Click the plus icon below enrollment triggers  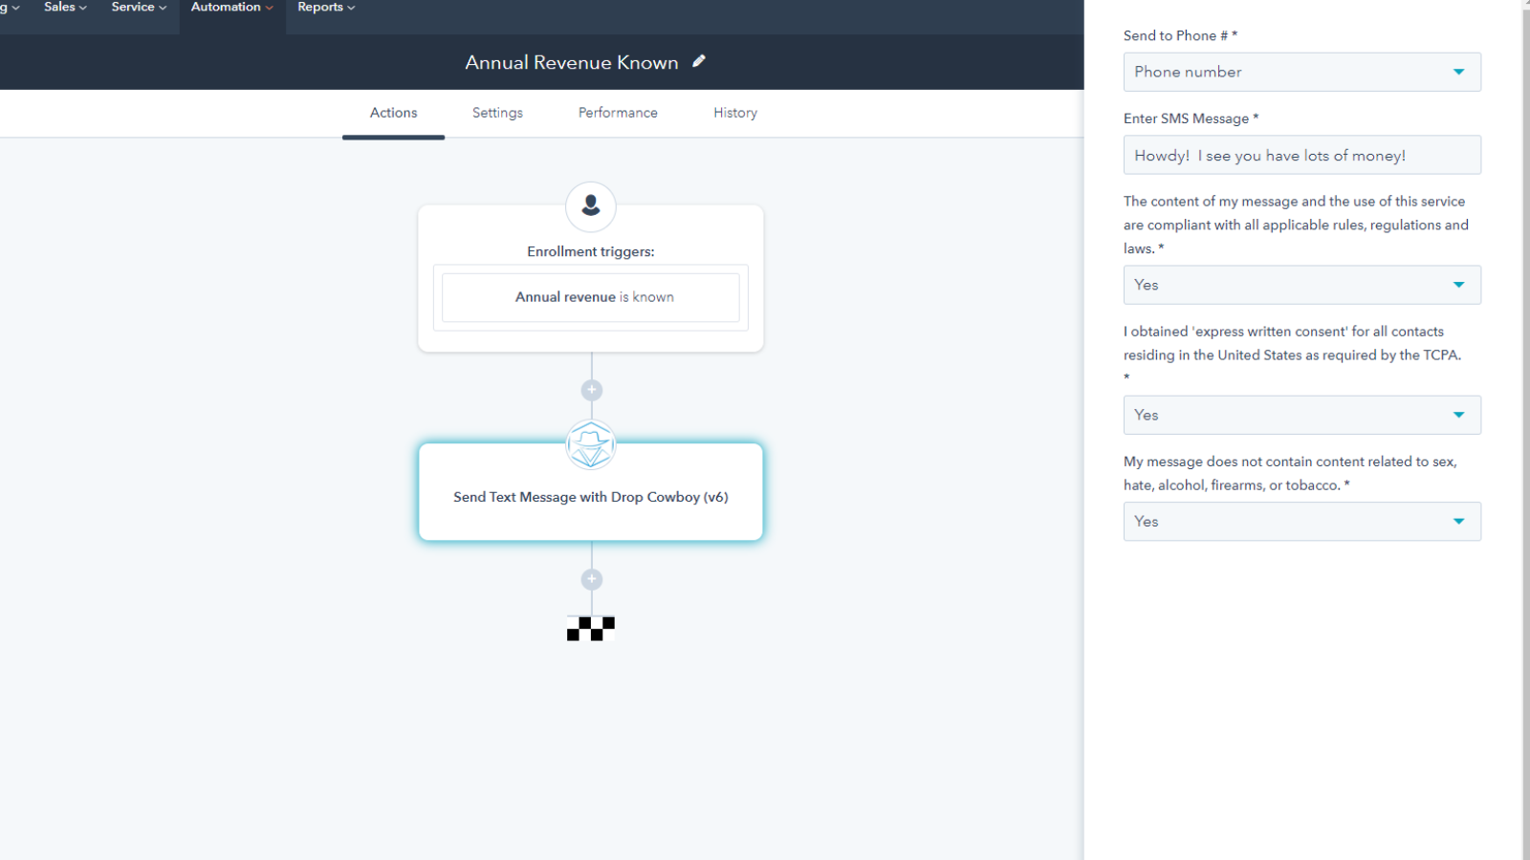pos(592,390)
